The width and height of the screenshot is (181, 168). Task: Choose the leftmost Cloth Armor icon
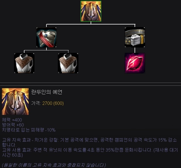tap(24, 63)
